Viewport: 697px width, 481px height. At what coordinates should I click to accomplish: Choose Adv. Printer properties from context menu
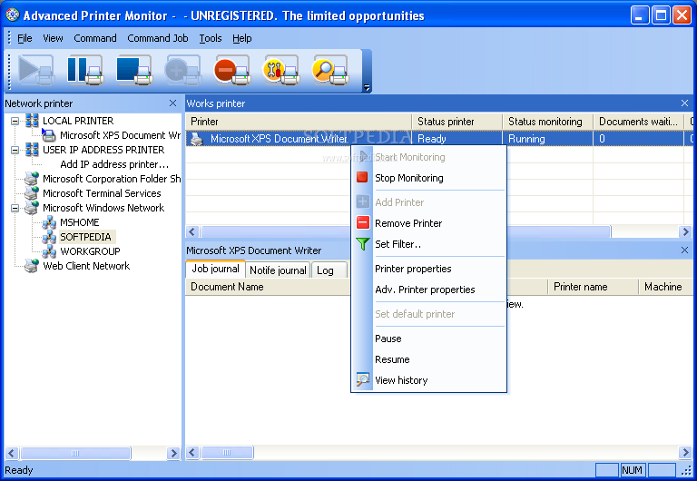(x=429, y=290)
